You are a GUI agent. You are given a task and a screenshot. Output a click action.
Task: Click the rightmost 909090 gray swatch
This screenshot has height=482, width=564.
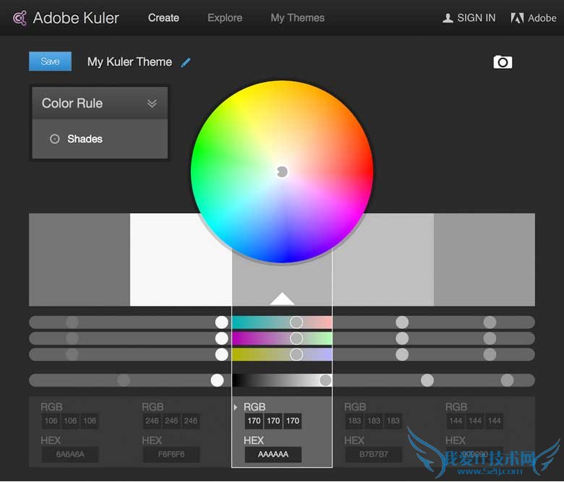(484, 259)
